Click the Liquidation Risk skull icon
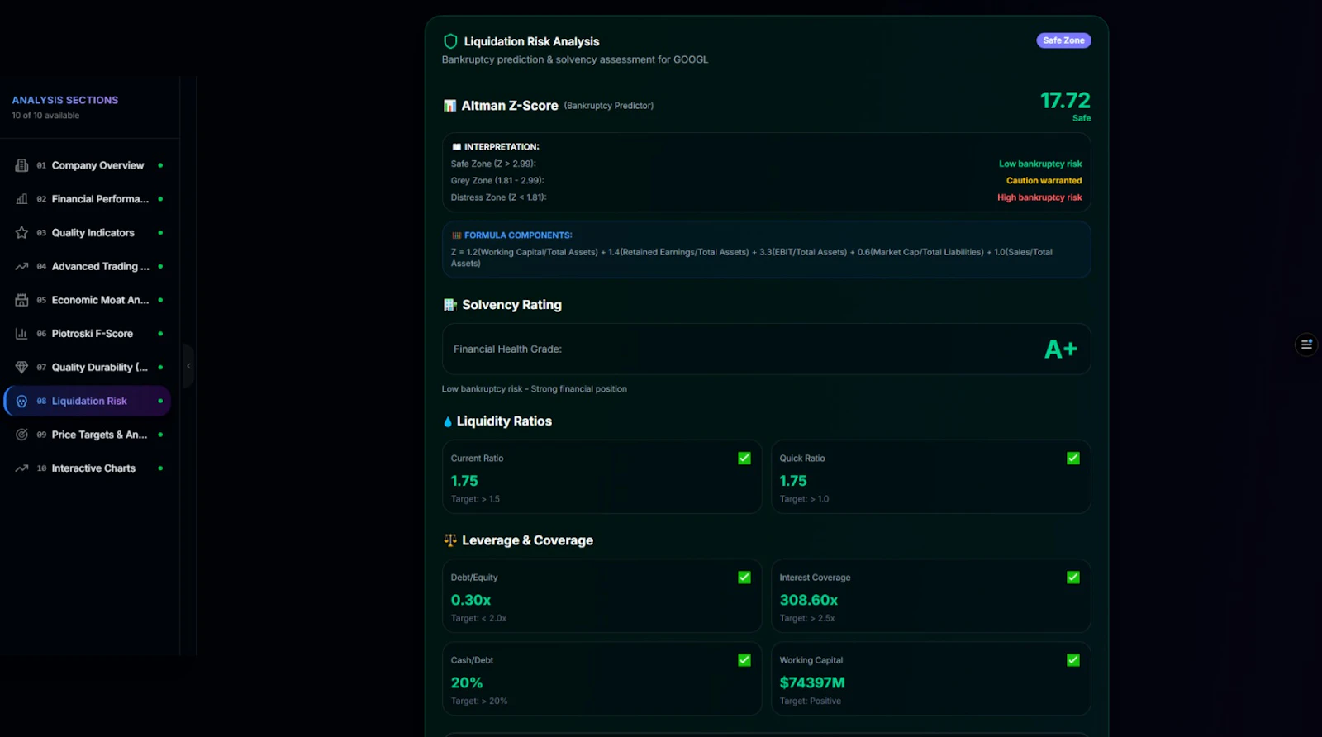Screen dimensions: 1322x737 click(x=21, y=401)
